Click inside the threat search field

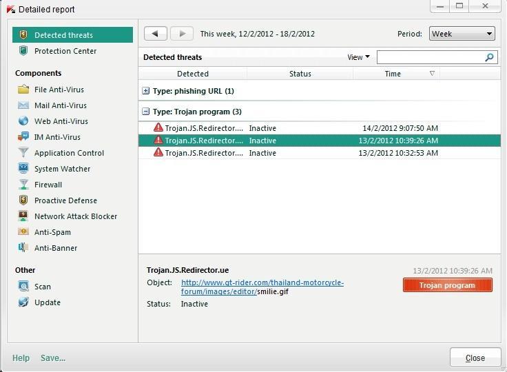click(431, 57)
